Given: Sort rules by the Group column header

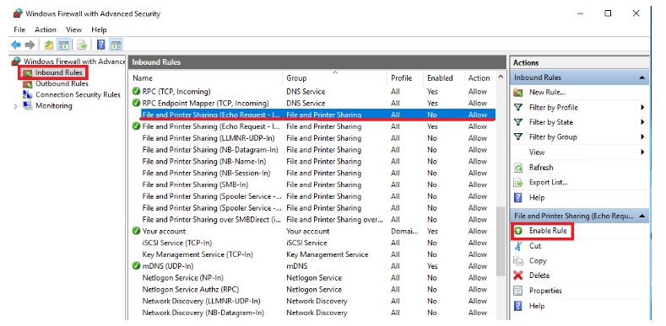Looking at the screenshot, I should (x=335, y=78).
